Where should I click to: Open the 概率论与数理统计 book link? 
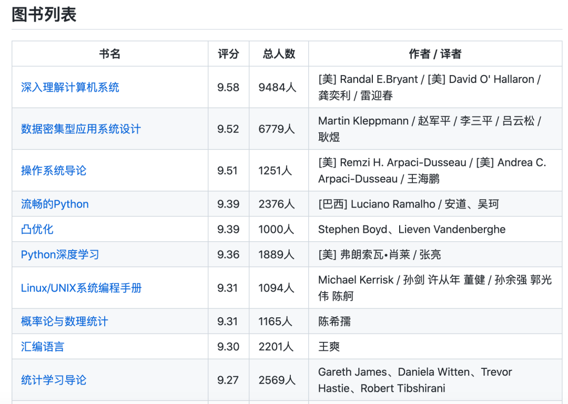point(65,322)
